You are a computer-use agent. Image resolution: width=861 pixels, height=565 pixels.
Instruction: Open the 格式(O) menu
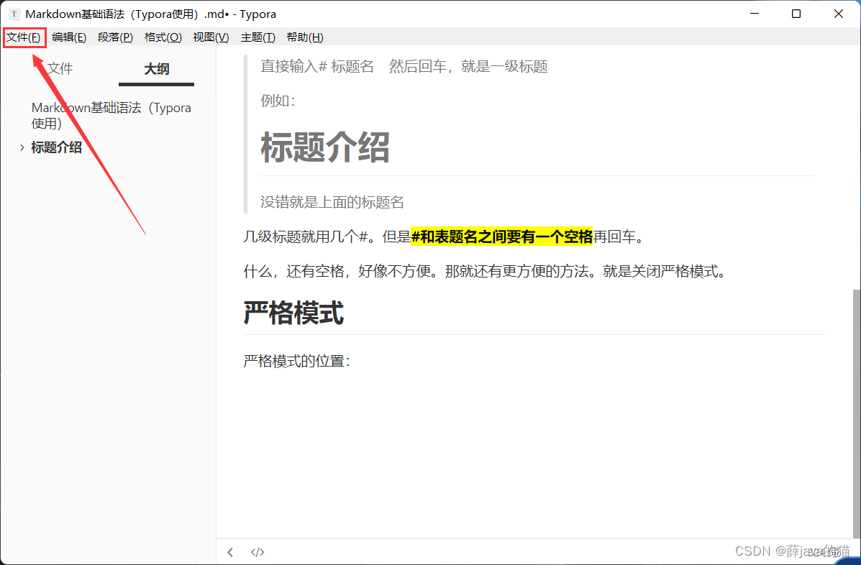click(x=163, y=37)
